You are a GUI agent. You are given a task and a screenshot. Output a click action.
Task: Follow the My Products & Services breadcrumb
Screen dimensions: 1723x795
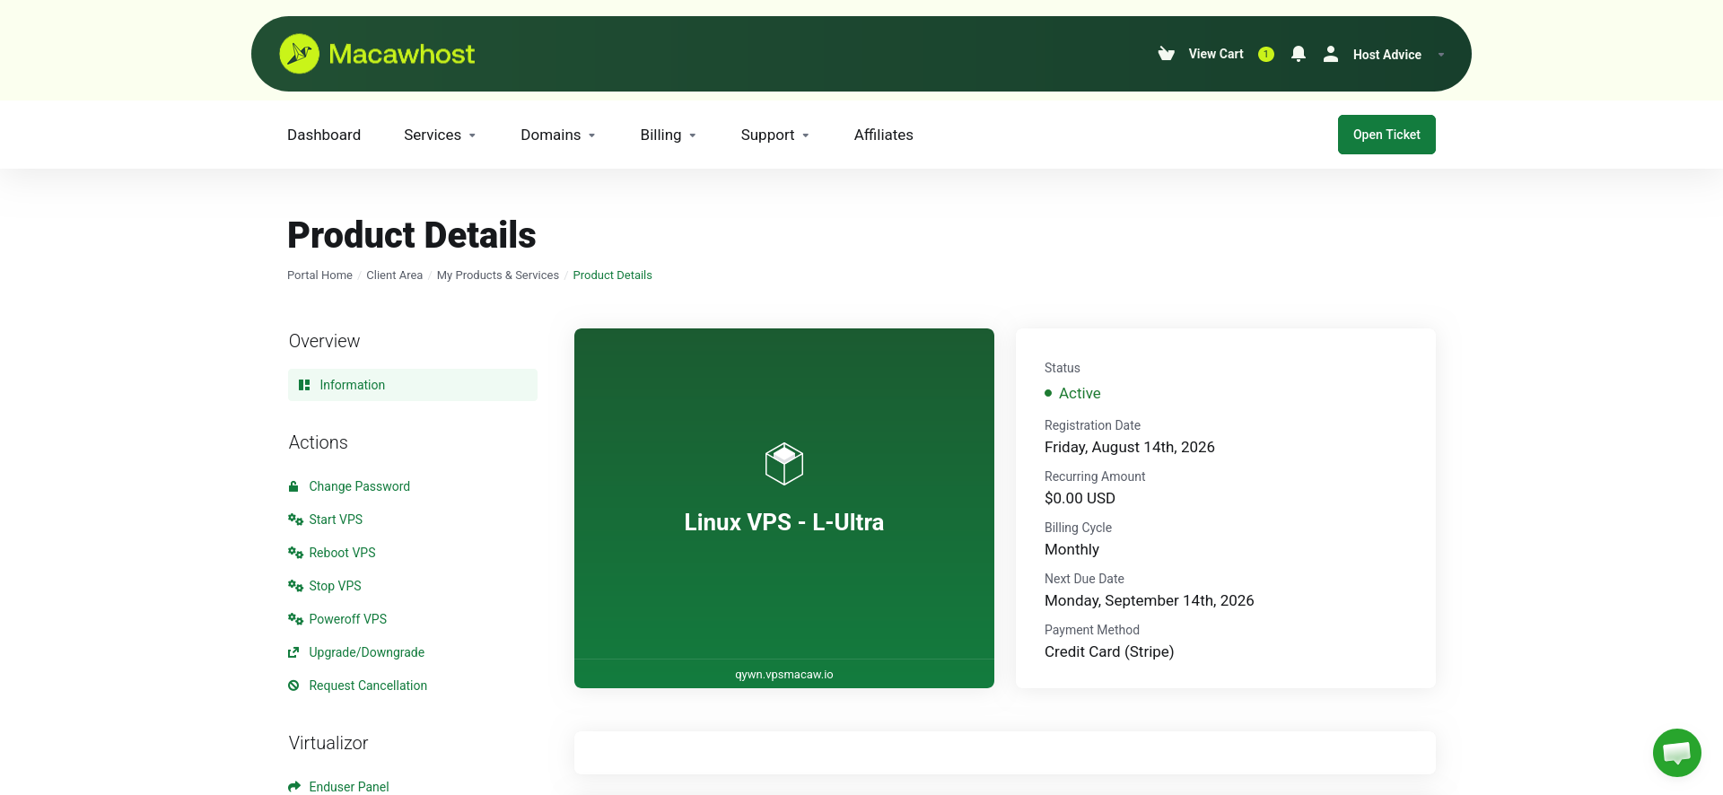(498, 275)
